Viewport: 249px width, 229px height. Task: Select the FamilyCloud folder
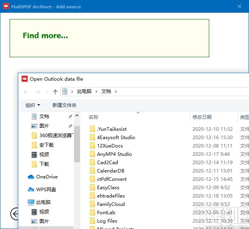111,204
